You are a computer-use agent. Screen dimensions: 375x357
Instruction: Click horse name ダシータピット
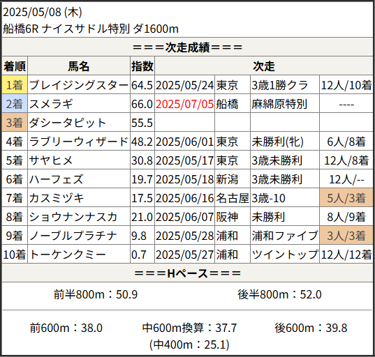(x=68, y=123)
